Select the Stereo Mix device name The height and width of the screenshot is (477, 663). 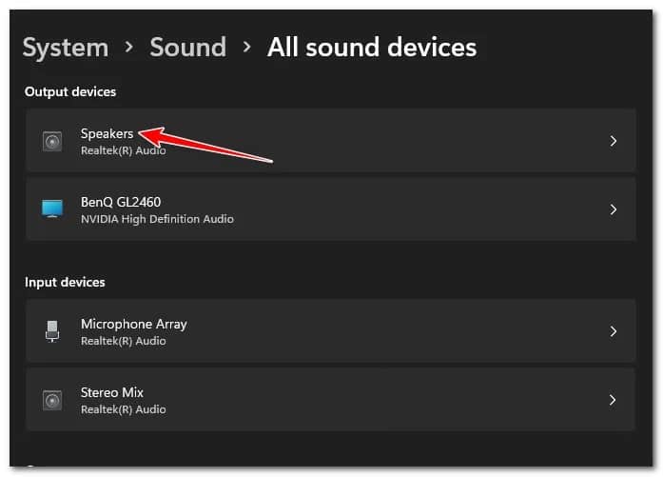point(112,392)
